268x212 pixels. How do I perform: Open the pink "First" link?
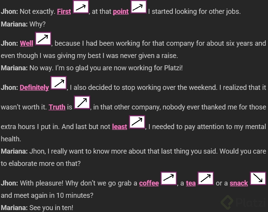click(64, 12)
